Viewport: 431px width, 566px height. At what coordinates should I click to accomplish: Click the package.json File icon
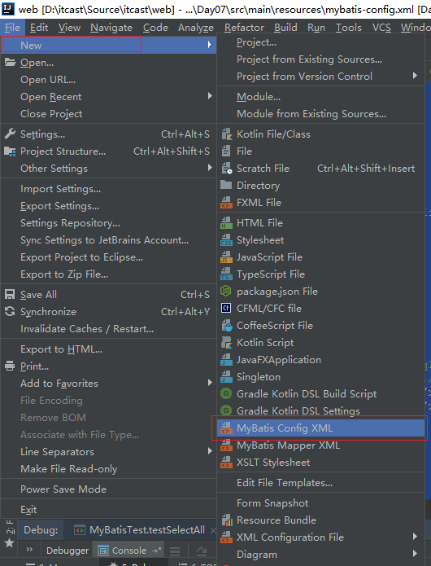click(x=226, y=291)
